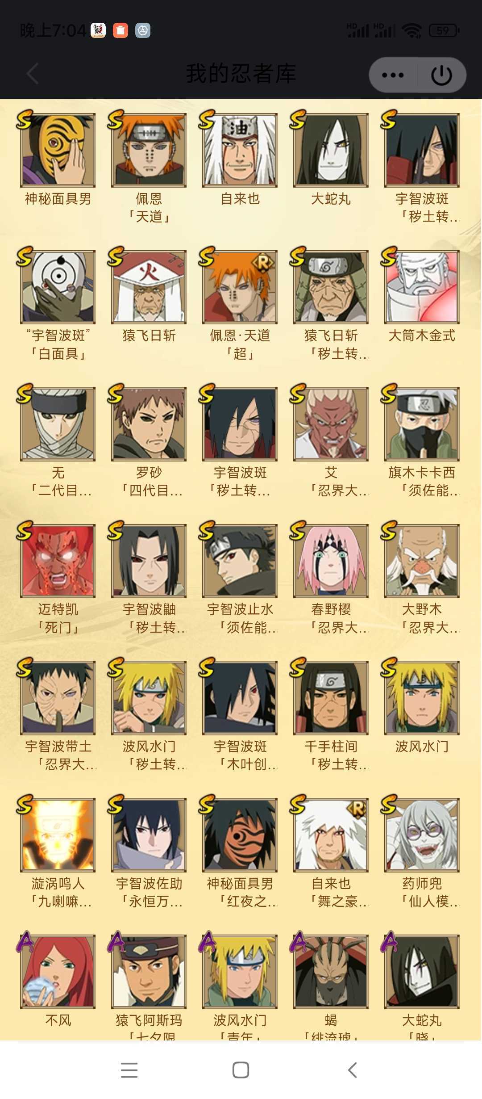Open the 自来也 ninja portrait in first row
The height and width of the screenshot is (1099, 482).
click(x=240, y=150)
